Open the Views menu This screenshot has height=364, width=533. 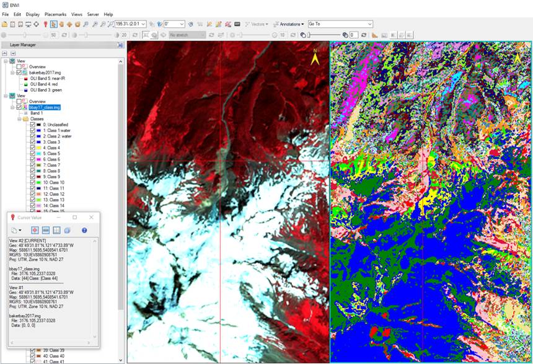[77, 14]
